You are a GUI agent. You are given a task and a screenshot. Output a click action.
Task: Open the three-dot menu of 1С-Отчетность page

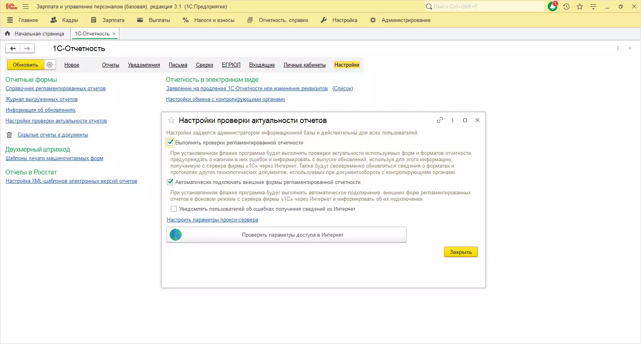pos(618,48)
